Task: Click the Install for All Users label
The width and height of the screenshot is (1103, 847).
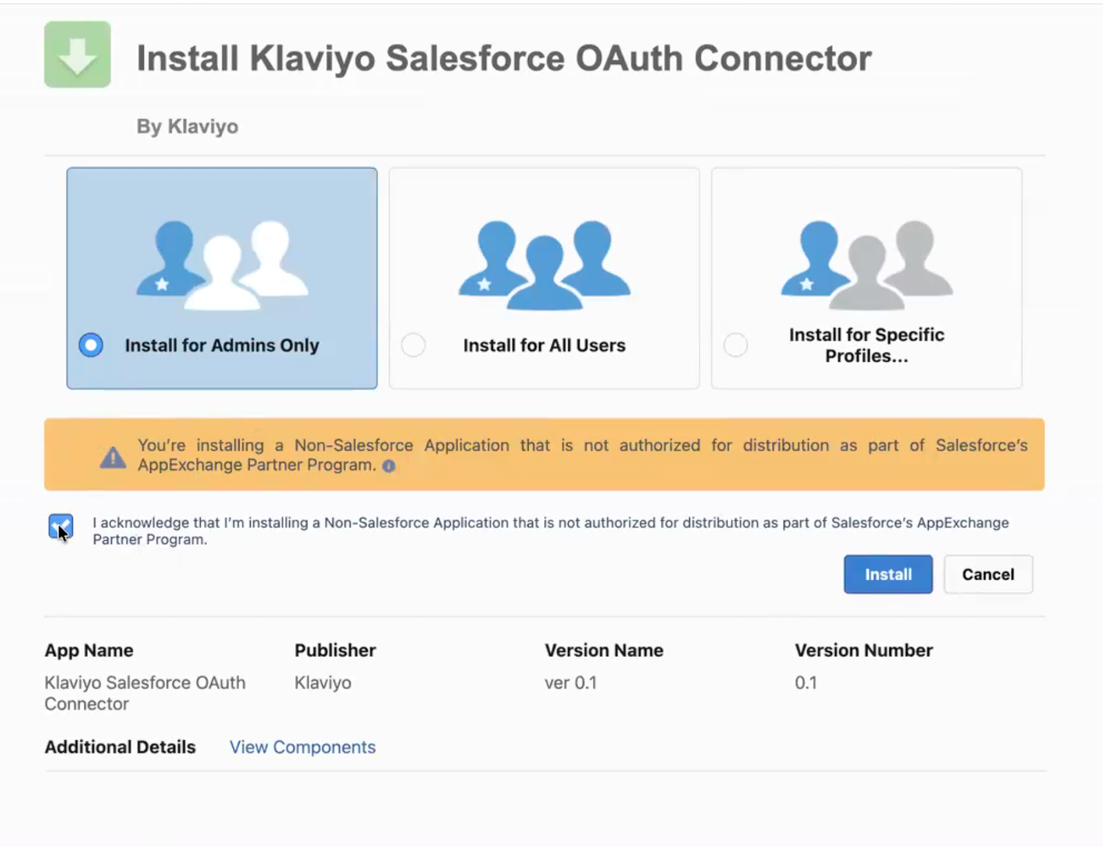Action: click(x=545, y=345)
